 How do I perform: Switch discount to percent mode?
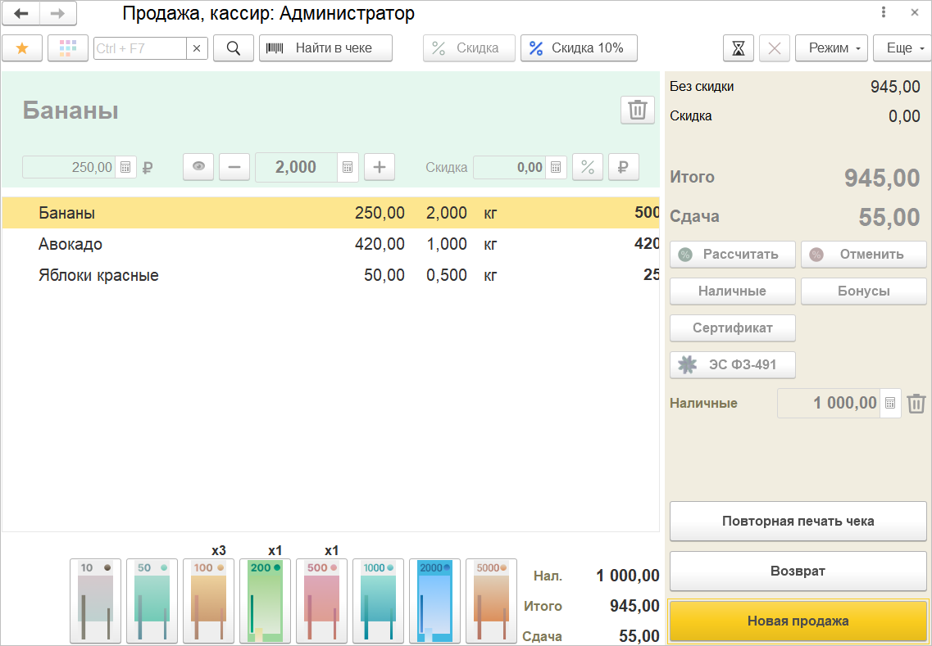pos(587,167)
